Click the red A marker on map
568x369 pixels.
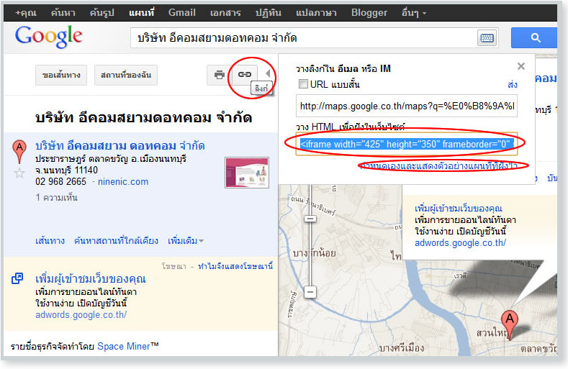(509, 325)
